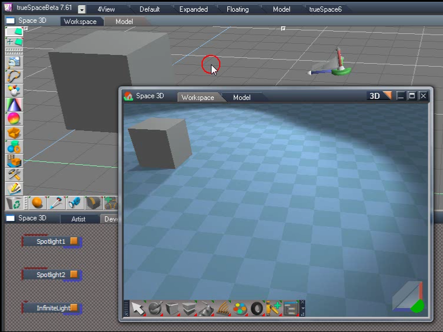Click the home icon in floating window title
Image resolution: width=443 pixels, height=332 pixels.
click(x=129, y=96)
